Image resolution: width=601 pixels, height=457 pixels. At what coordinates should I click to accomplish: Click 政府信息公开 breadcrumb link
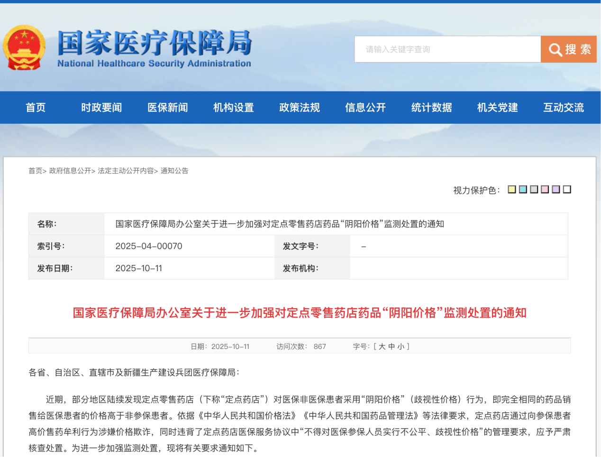tap(70, 171)
